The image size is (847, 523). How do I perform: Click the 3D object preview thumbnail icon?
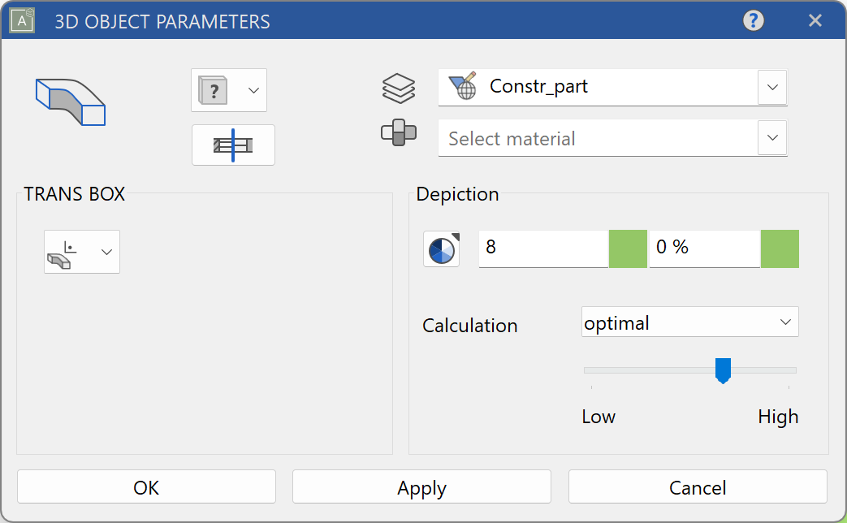pos(71,101)
